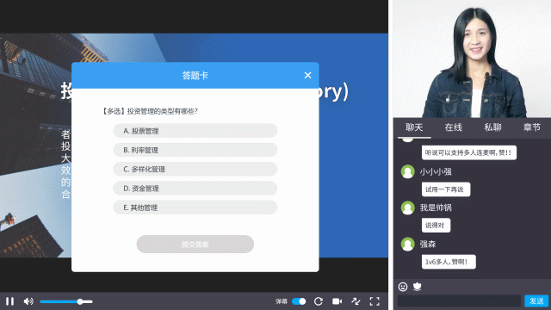Select option D. 资金管理
The image size is (551, 310).
click(x=195, y=189)
